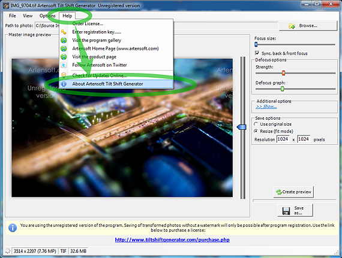This screenshot has width=342, height=258.
Task: Select Resize (fit mode) radio button
Action: tap(256, 131)
